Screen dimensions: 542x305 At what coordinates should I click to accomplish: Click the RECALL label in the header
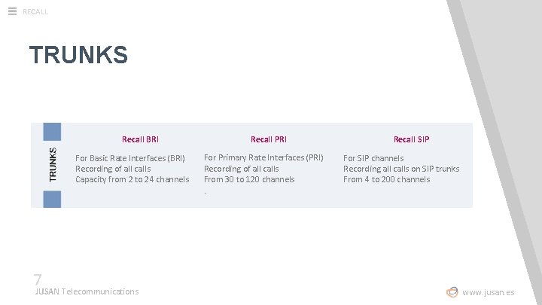pyautogui.click(x=35, y=11)
